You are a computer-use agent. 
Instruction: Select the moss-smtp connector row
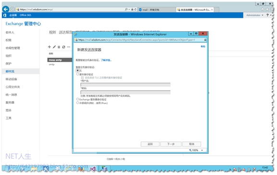60,60
